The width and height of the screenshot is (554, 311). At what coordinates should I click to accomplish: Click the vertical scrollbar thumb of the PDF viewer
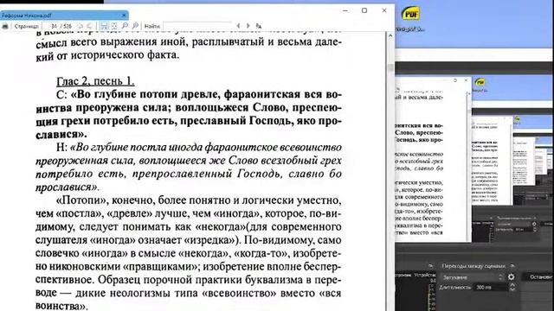[390, 67]
